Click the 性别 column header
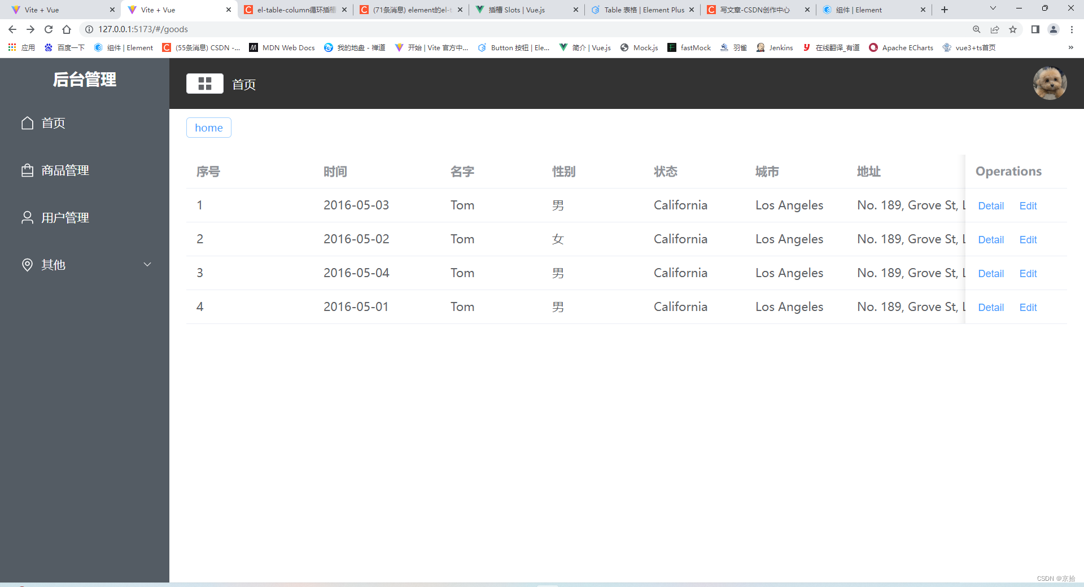 tap(564, 172)
